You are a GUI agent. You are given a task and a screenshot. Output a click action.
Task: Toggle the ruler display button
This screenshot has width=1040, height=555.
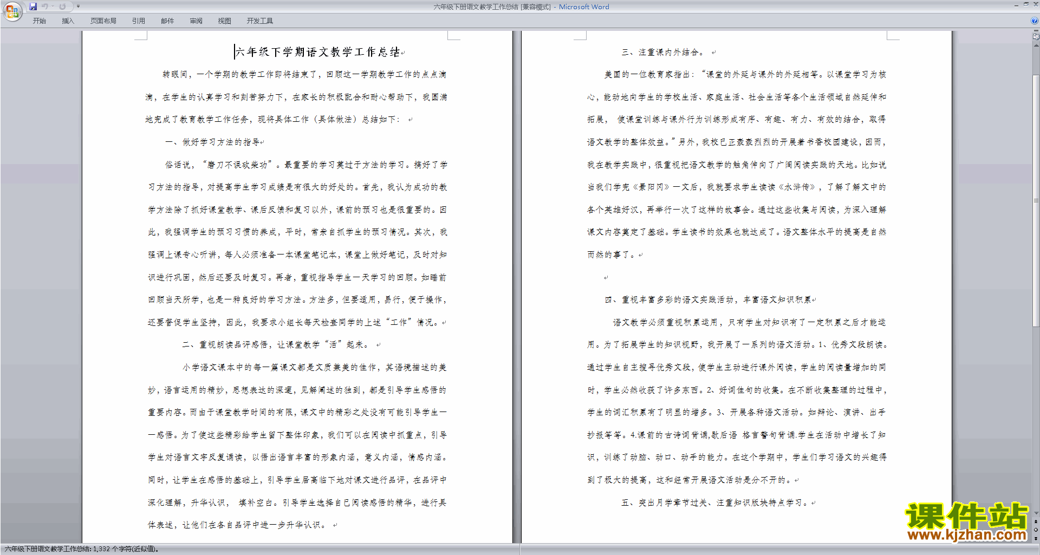[x=1036, y=37]
